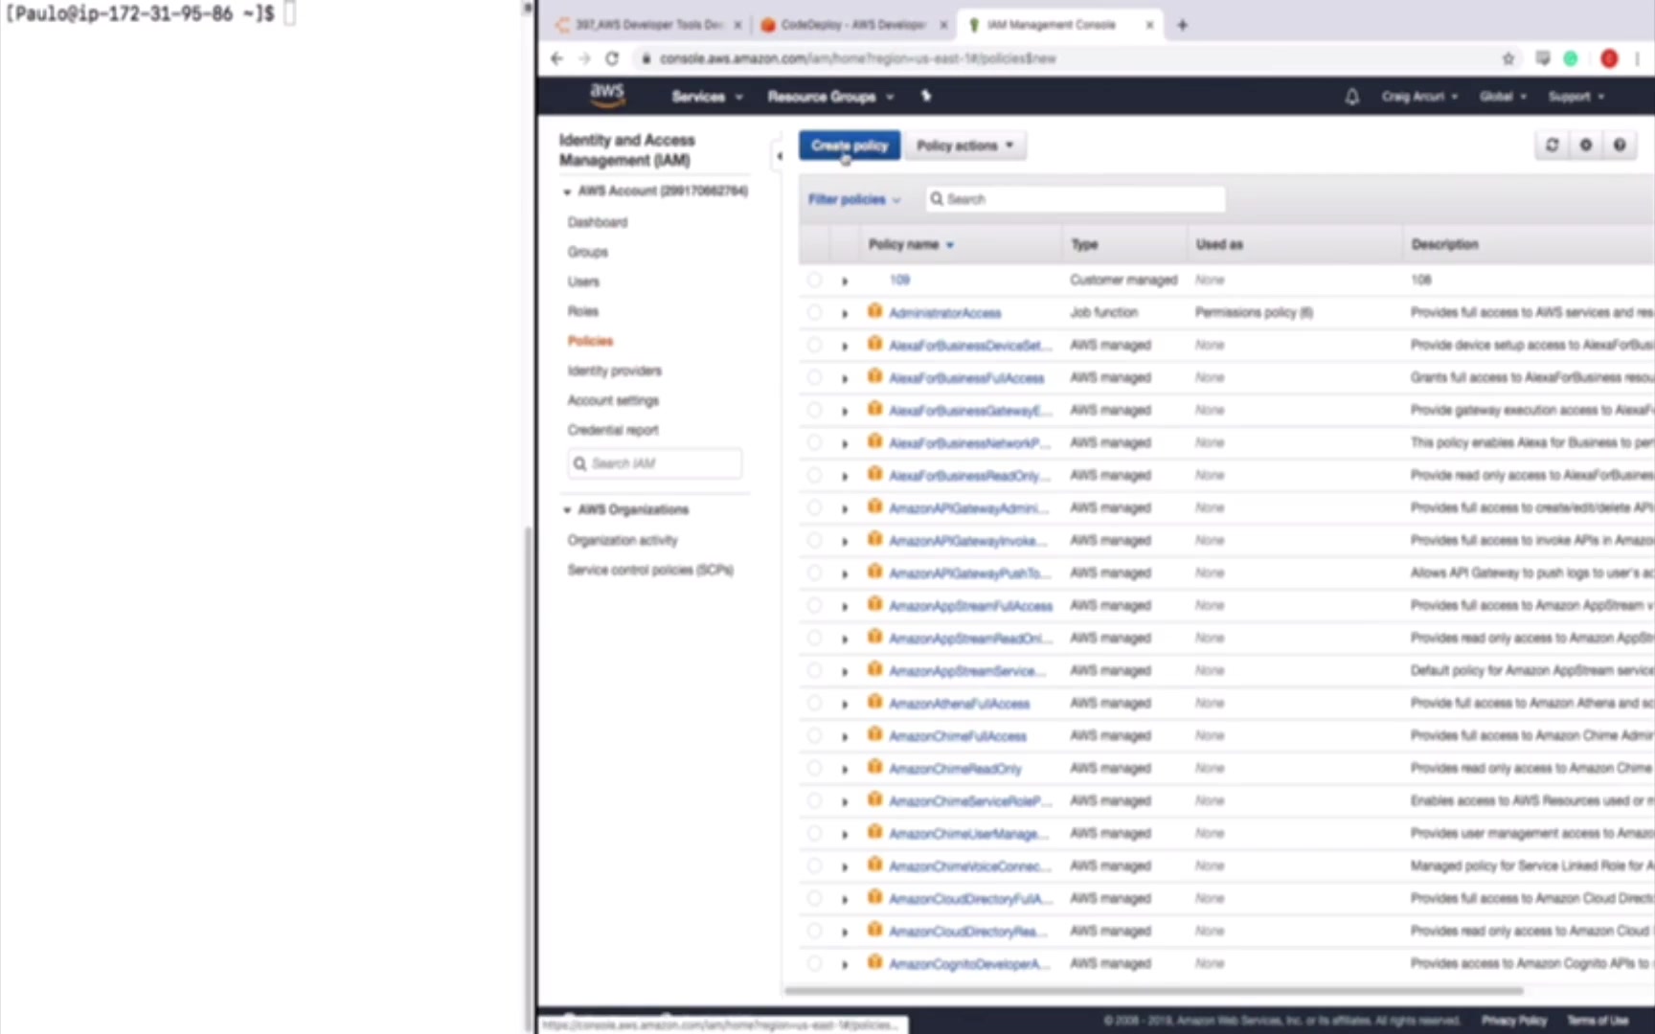Select the AmazonAppStreamFullAccess radio button
The width and height of the screenshot is (1655, 1034).
coord(814,605)
